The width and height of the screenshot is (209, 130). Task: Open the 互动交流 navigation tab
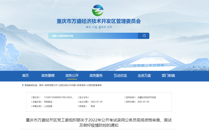[x=120, y=76]
